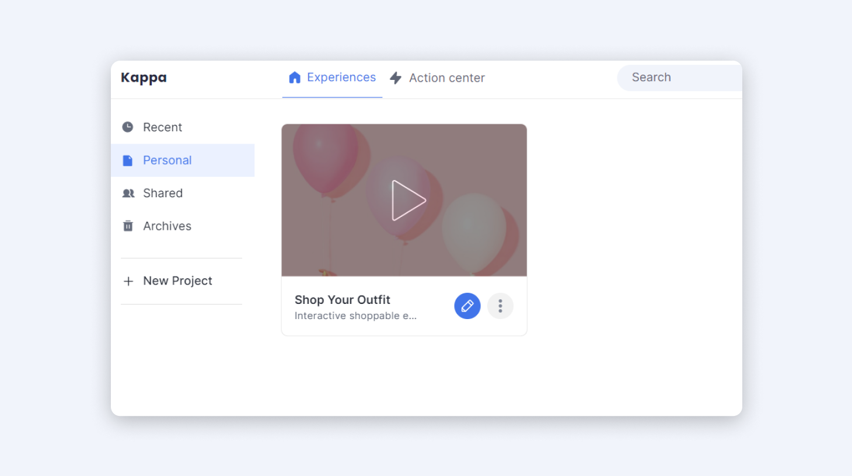The height and width of the screenshot is (476, 852).
Task: Click the Kappa logo
Action: click(x=144, y=78)
